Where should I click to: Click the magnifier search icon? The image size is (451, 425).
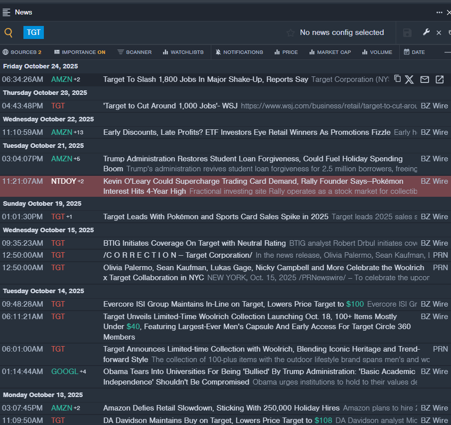coord(8,33)
